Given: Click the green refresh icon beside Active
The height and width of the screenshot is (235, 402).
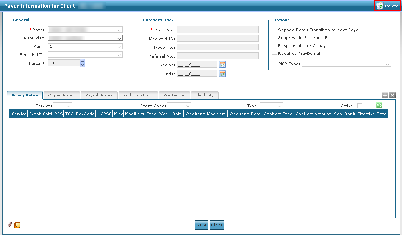Looking at the screenshot, I should click(379, 106).
